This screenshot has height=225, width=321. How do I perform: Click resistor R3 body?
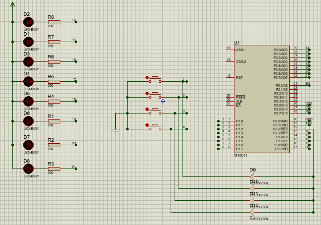coord(54,169)
